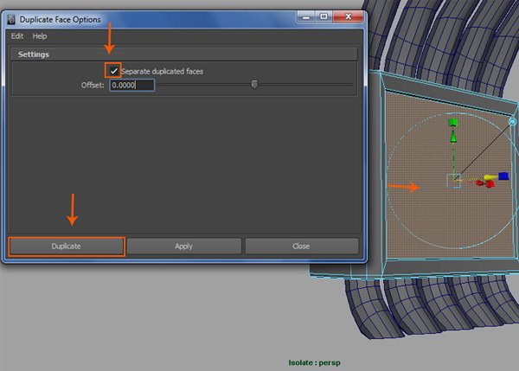Maximize the Duplicate Face Options window

(x=324, y=16)
